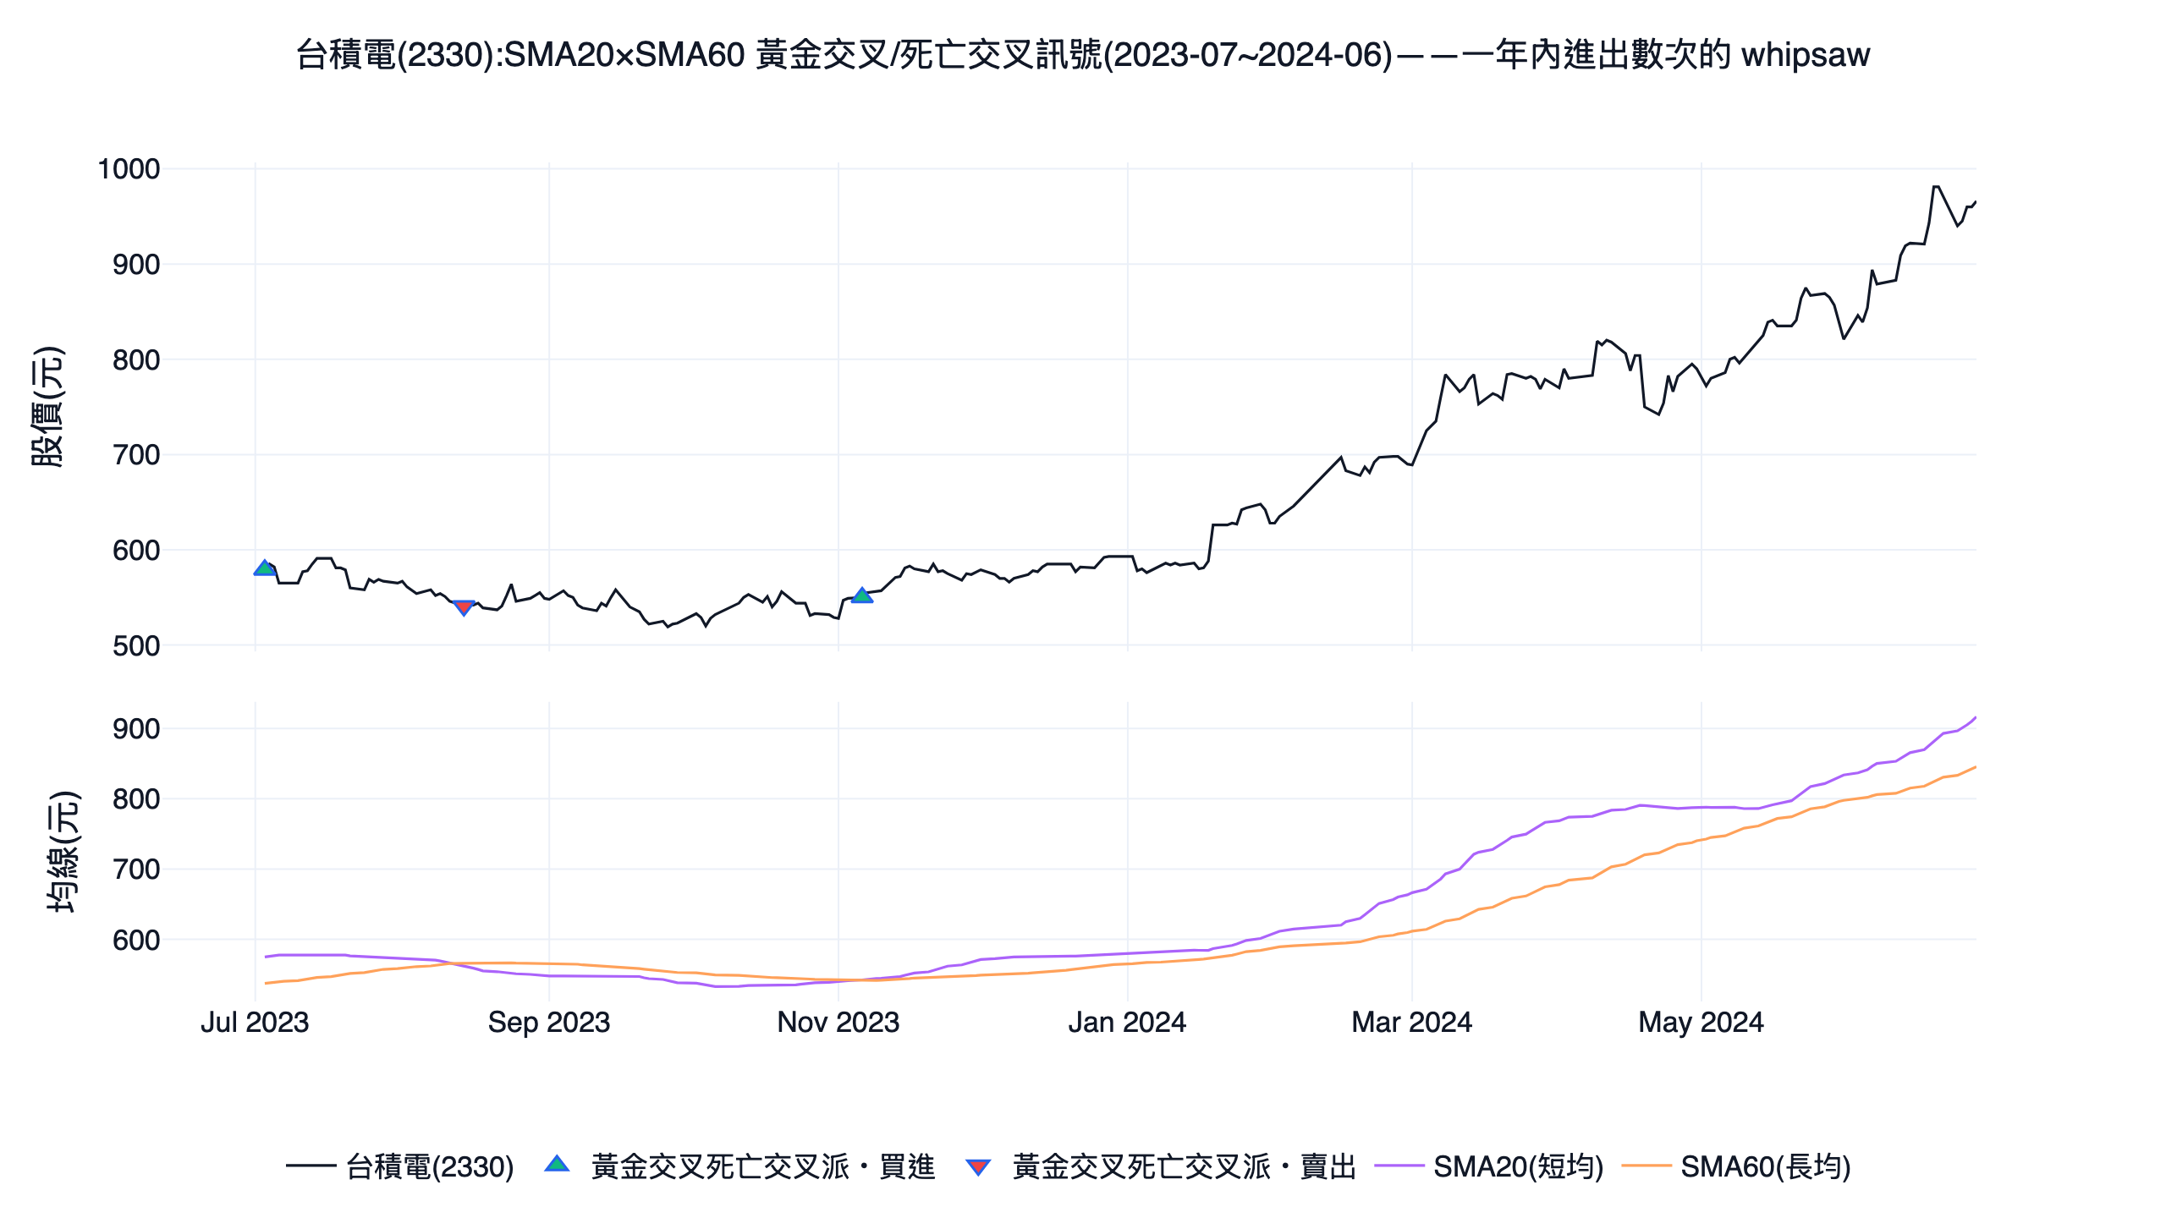Click the Mar 2024 x-axis label
The width and height of the screenshot is (2166, 1218).
coord(1411,1023)
